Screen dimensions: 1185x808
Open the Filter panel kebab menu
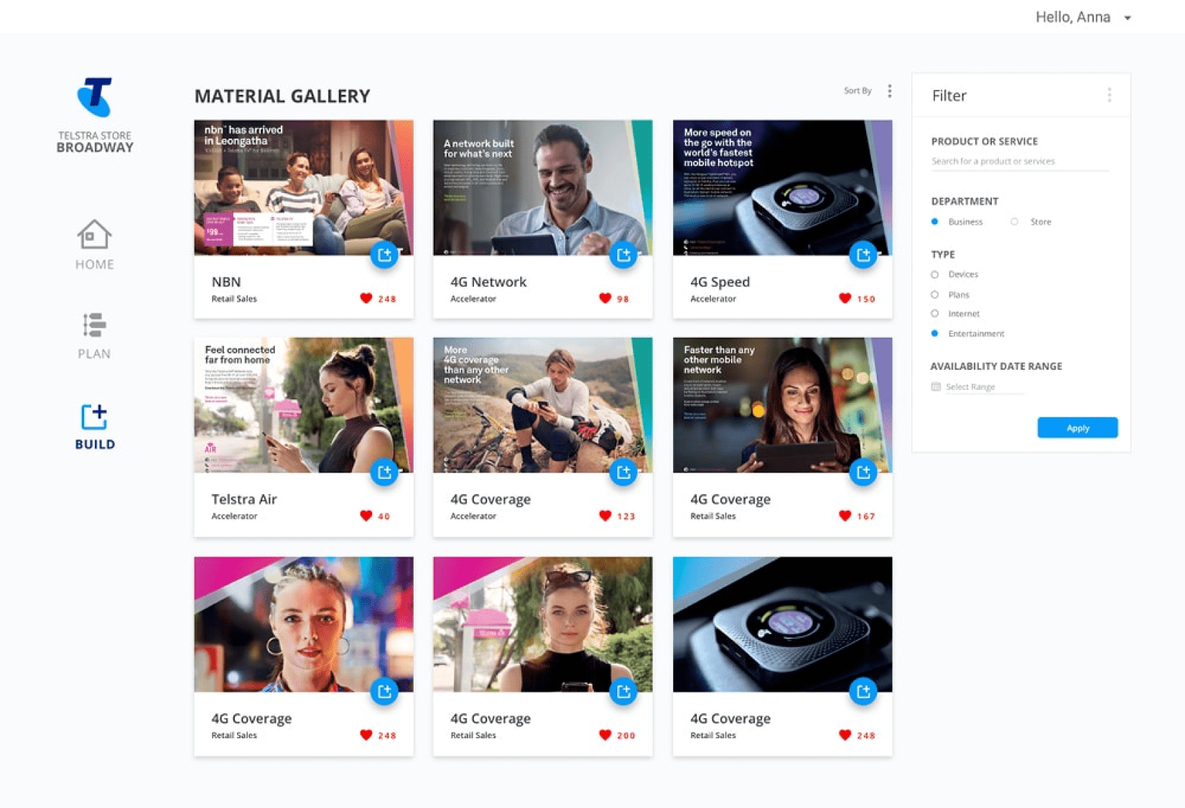click(x=1109, y=95)
